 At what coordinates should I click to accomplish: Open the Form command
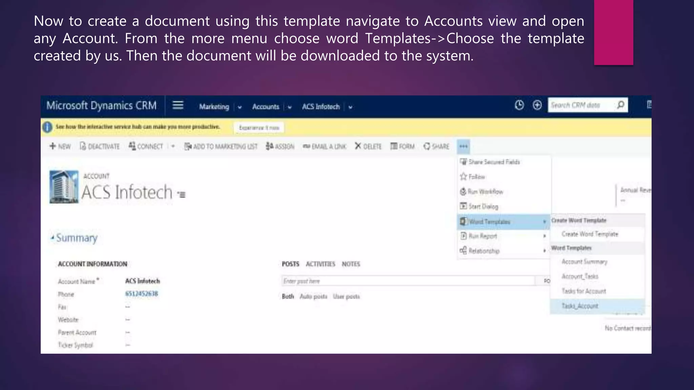click(x=402, y=146)
